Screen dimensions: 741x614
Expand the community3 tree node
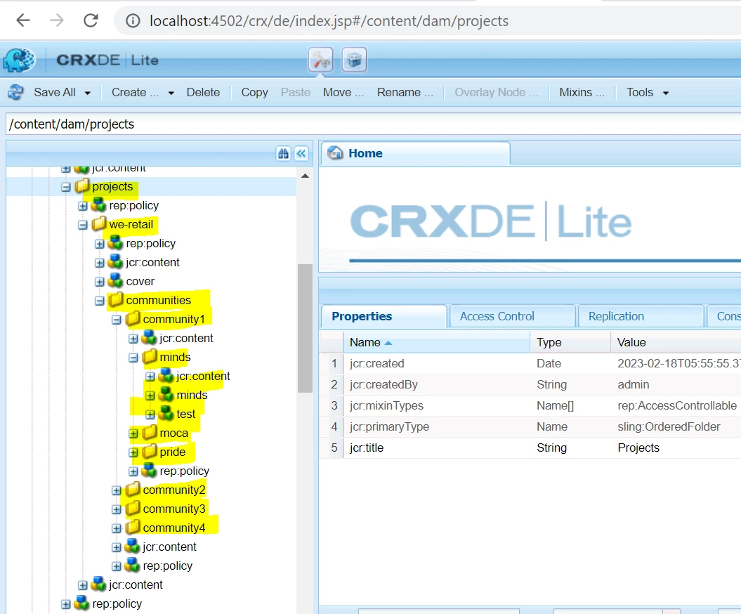117,509
